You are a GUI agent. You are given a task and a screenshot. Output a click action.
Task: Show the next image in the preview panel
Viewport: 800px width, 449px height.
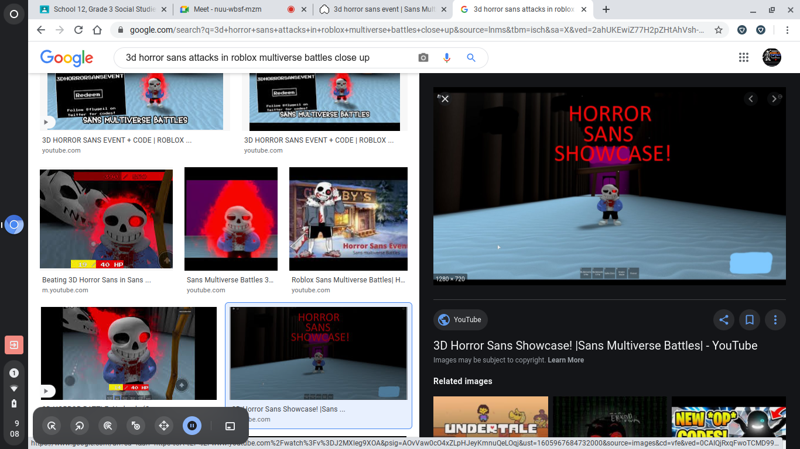(x=774, y=99)
